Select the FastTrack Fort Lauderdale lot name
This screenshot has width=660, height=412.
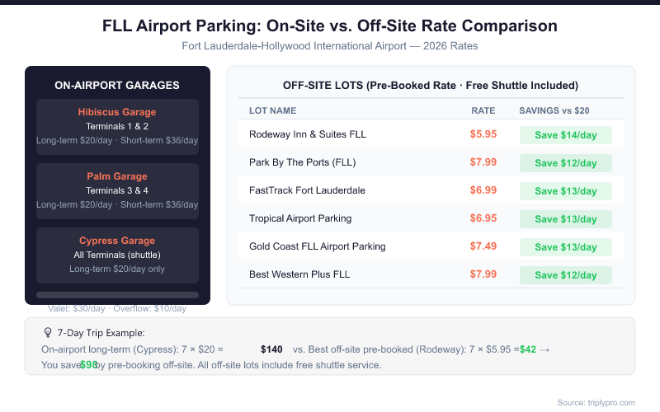pos(295,190)
